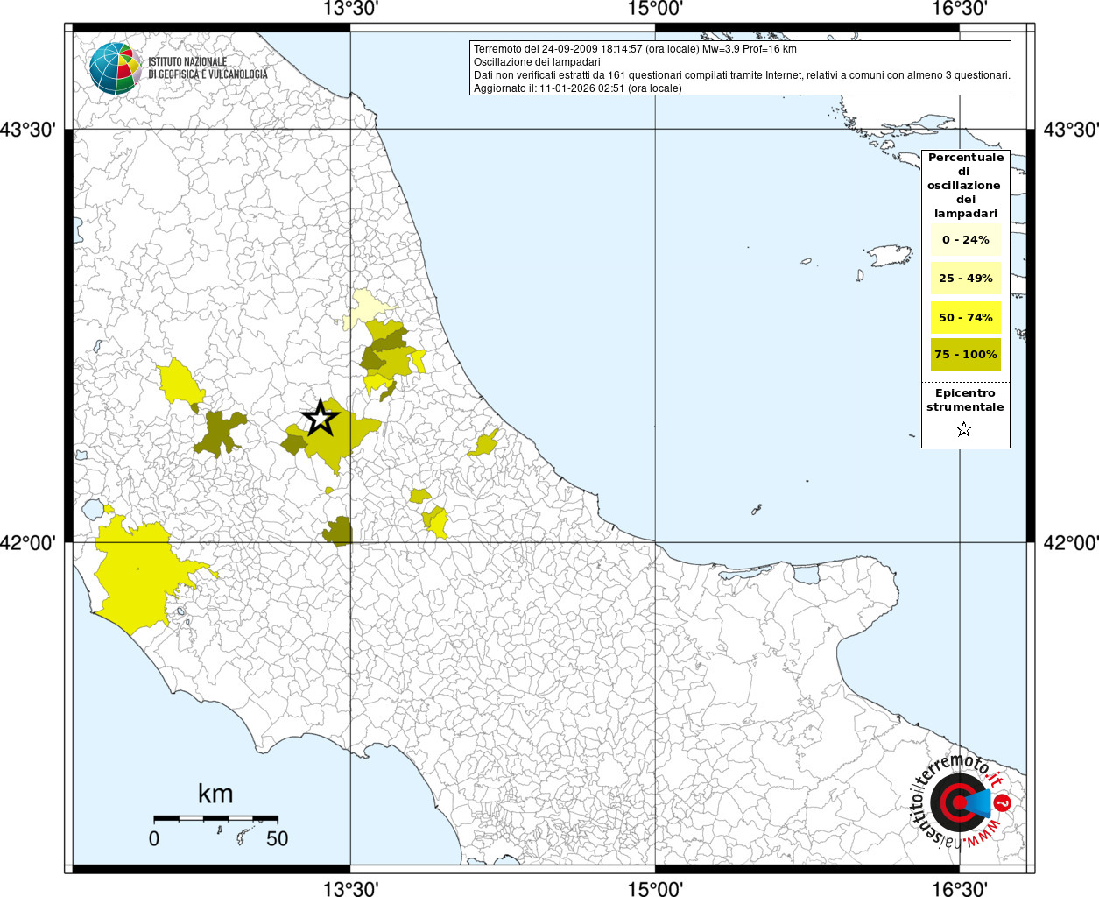Select the 50 - 74% legend swatch
The width and height of the screenshot is (1099, 897).
tap(965, 317)
